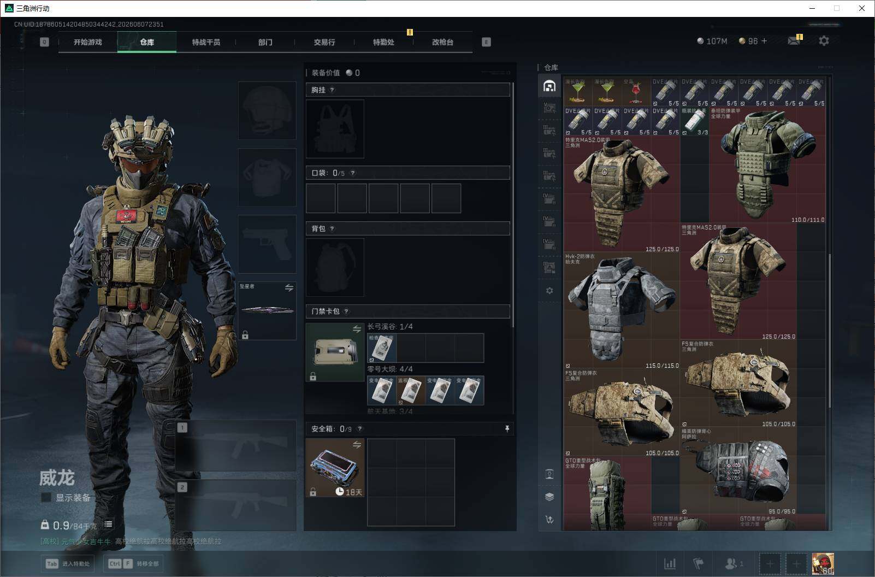The image size is (875, 577).
Task: Select the 95.0/95.0 durability vest
Action: [738, 472]
